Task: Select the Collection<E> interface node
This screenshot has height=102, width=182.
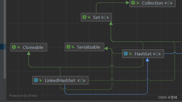Action: pyautogui.click(x=152, y=3)
